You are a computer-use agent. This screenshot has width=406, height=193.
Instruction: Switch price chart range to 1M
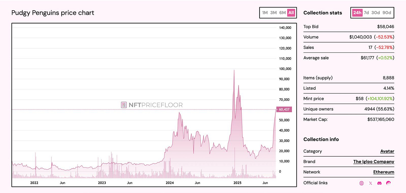pyautogui.click(x=265, y=12)
